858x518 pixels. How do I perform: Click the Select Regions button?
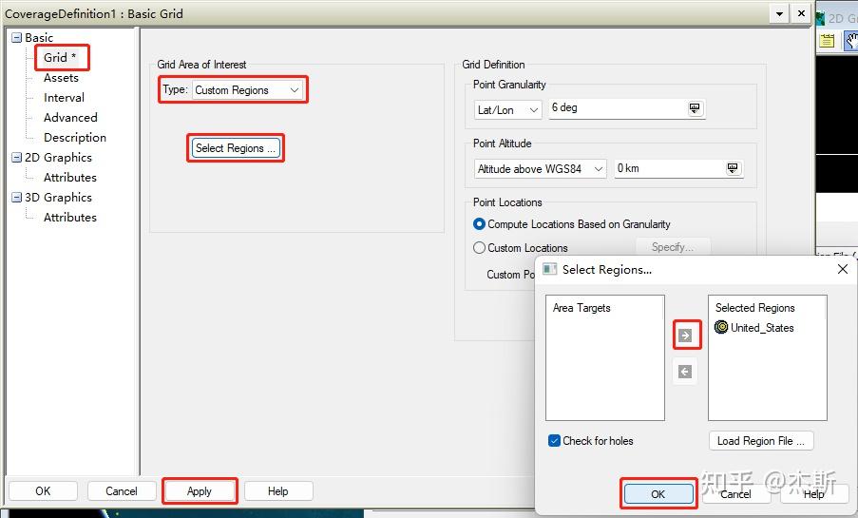tap(236, 148)
